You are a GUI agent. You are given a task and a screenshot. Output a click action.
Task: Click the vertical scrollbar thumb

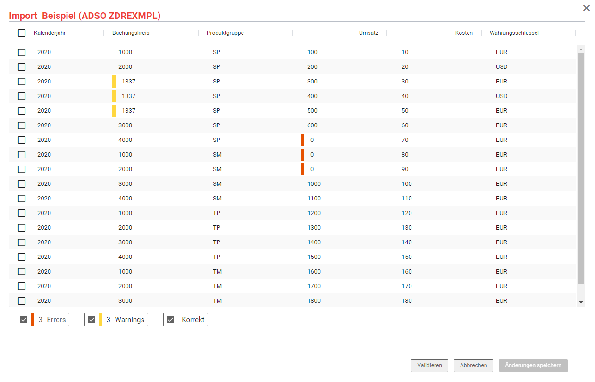[581, 168]
